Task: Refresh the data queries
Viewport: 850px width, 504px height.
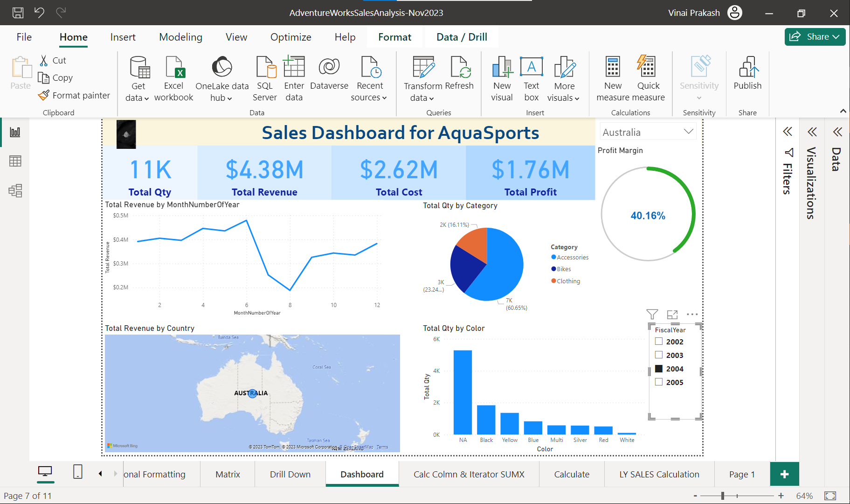Action: pyautogui.click(x=459, y=73)
